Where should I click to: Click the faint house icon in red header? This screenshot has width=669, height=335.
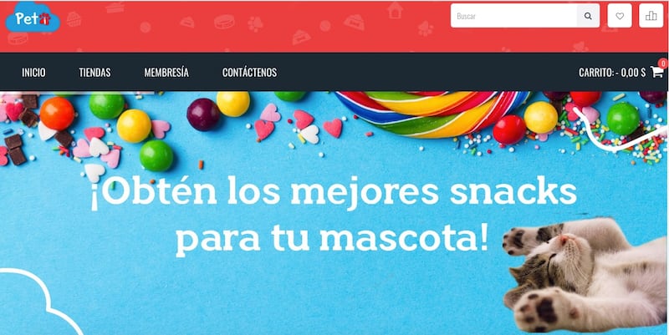[395, 10]
